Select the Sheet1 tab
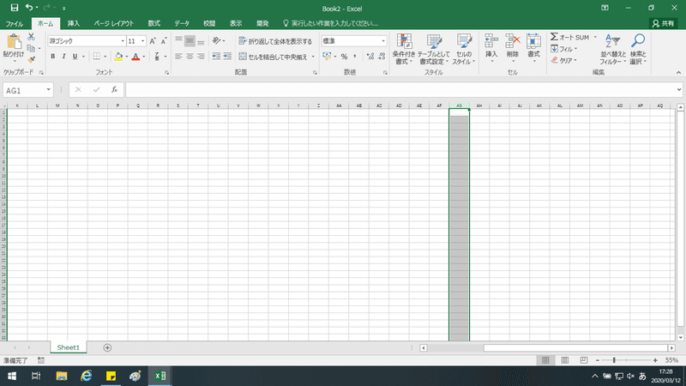686x386 pixels. coord(69,347)
